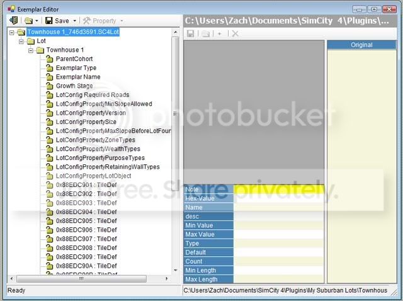This screenshot has width=403, height=301.
Task: Select LotConfigPropertyZoneTypes entry
Action: coord(95,140)
